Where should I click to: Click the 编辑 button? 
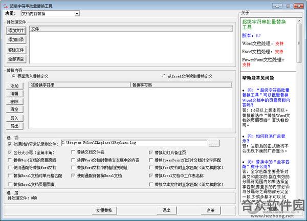click(15, 94)
